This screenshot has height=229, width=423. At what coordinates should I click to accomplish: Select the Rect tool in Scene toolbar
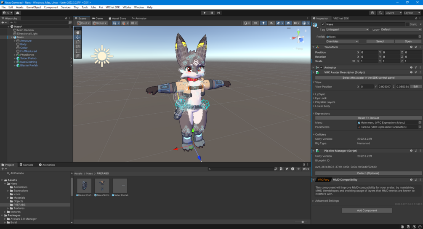tap(78, 51)
